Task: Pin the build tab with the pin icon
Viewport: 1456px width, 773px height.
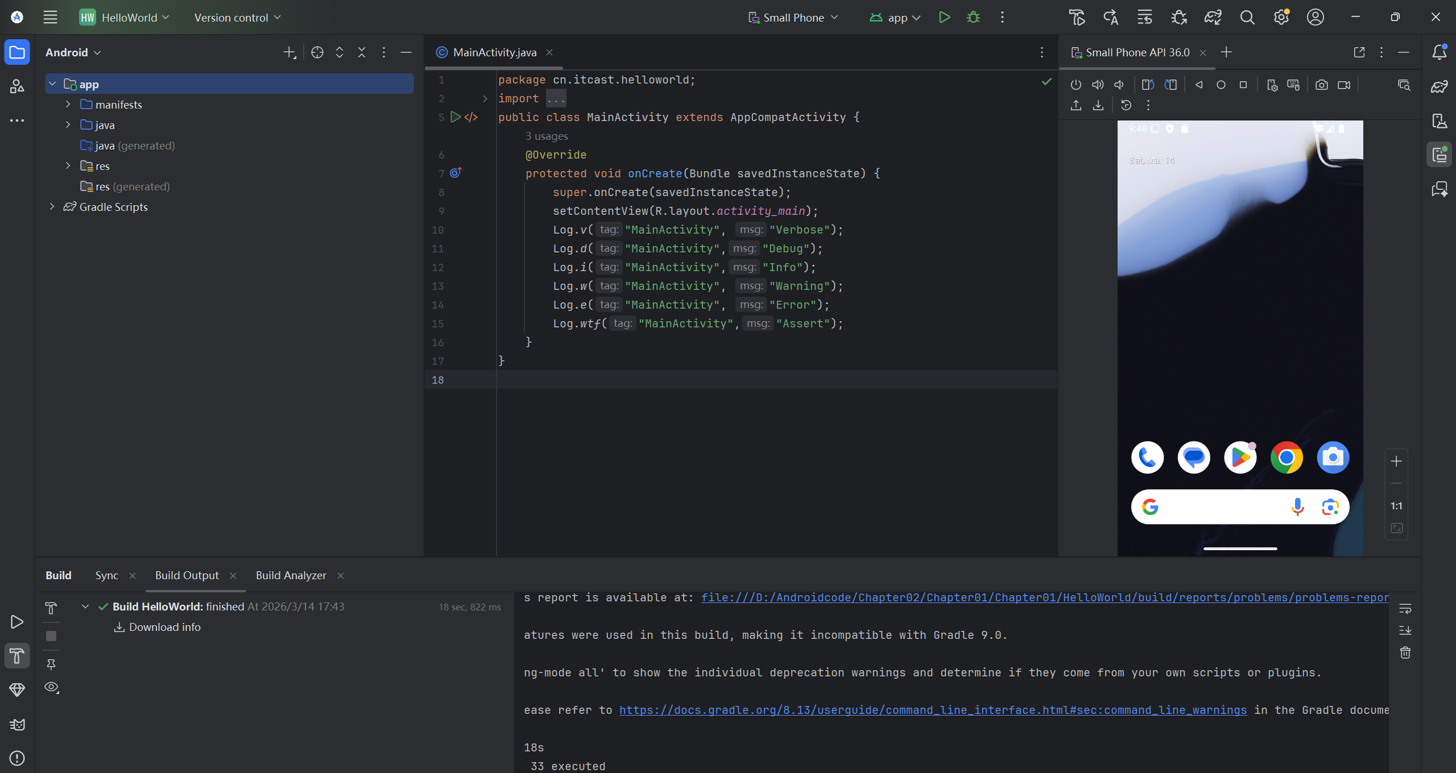Action: tap(51, 664)
